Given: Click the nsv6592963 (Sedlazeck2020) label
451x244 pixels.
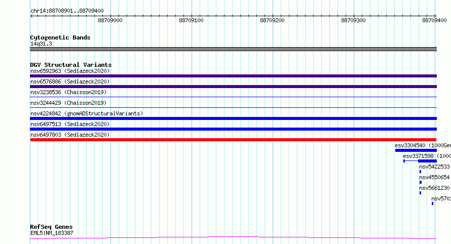Looking at the screenshot, I should coord(70,71).
